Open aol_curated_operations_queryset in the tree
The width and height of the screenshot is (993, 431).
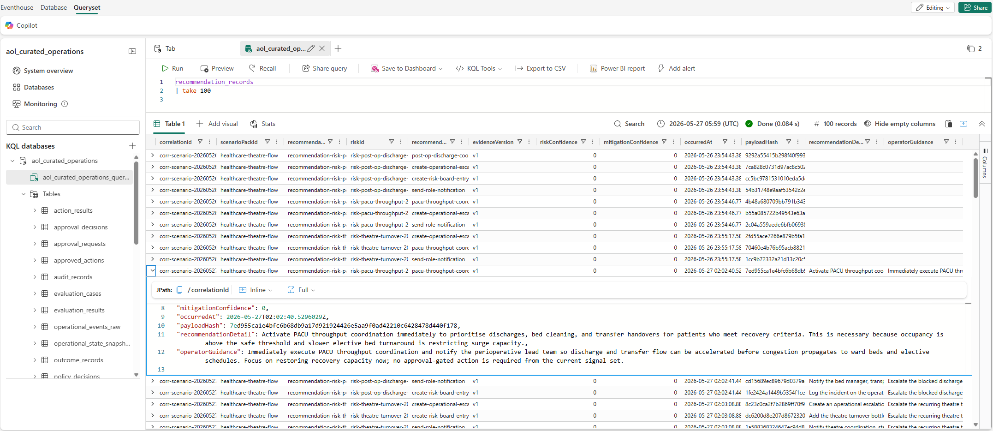pyautogui.click(x=70, y=177)
